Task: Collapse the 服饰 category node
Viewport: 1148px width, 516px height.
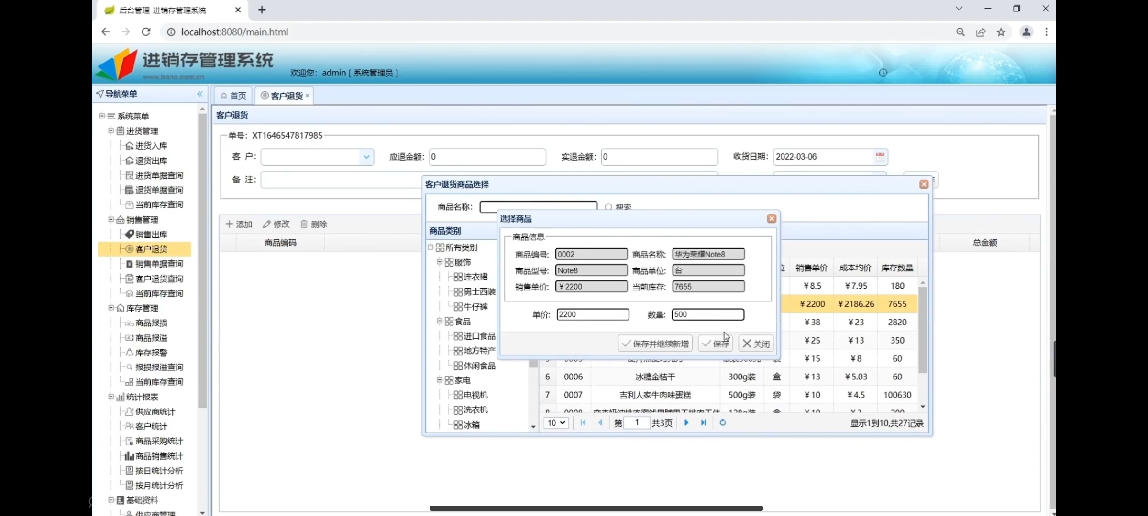Action: point(439,262)
